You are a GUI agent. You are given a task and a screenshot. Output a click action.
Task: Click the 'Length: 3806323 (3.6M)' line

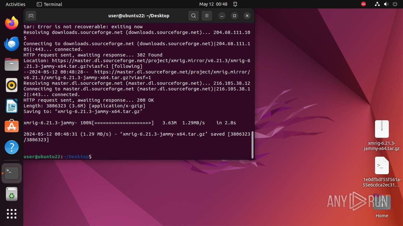tap(84, 106)
